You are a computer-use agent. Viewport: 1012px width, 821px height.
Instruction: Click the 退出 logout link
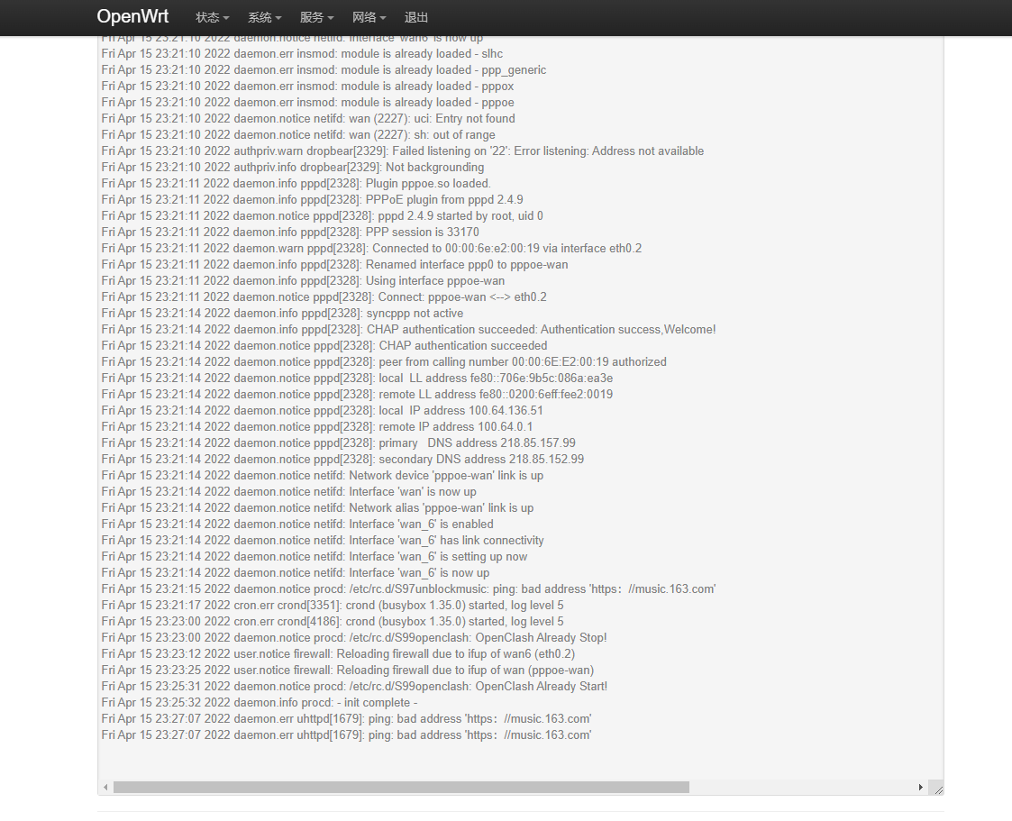(416, 17)
